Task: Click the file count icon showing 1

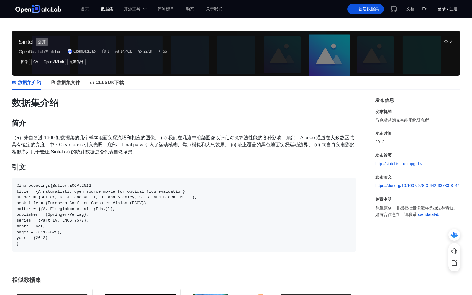Action: point(104,51)
